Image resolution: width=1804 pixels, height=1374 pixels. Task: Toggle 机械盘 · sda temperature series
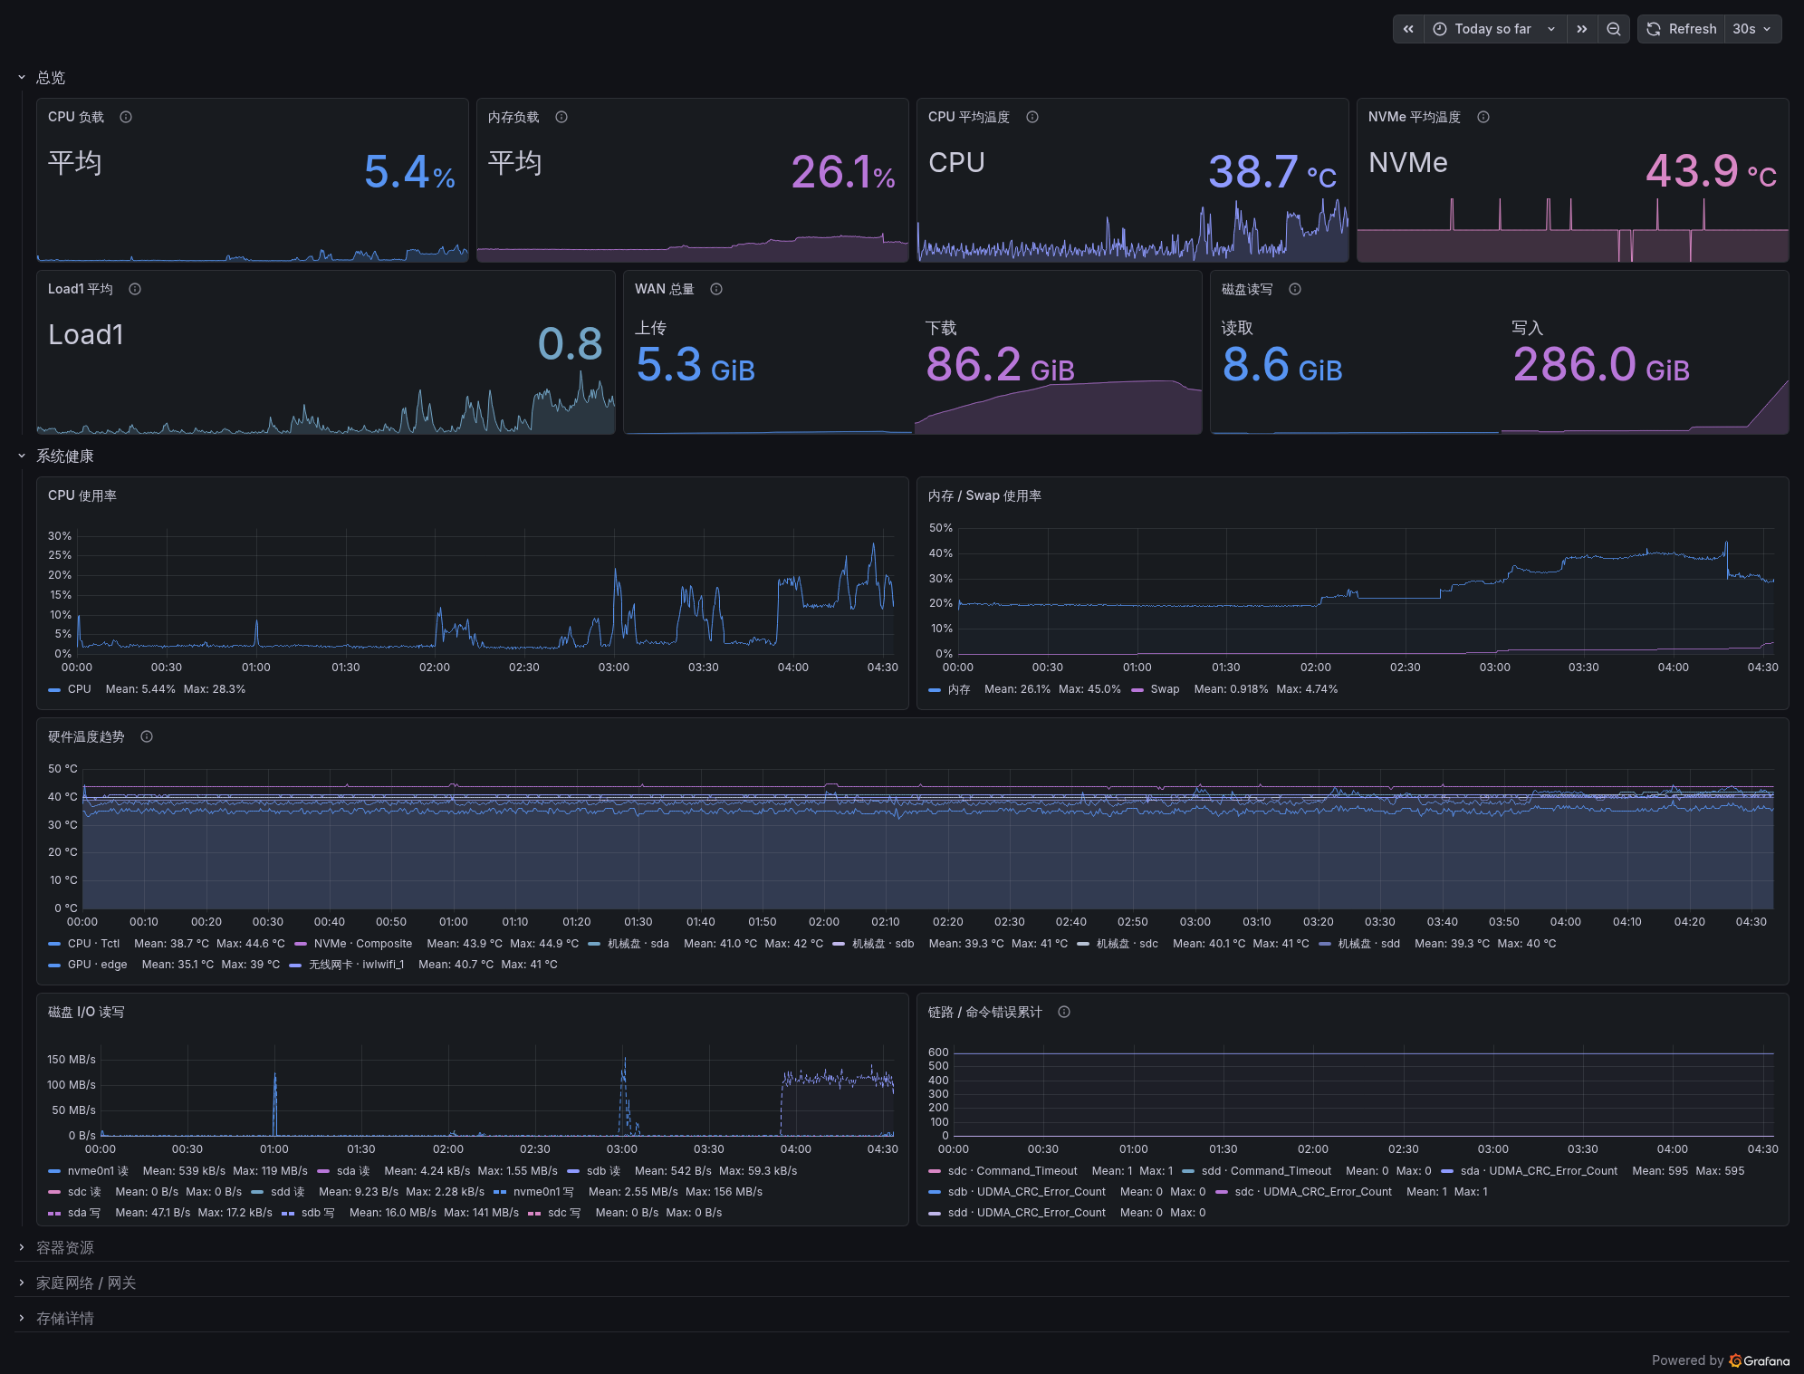(x=638, y=944)
